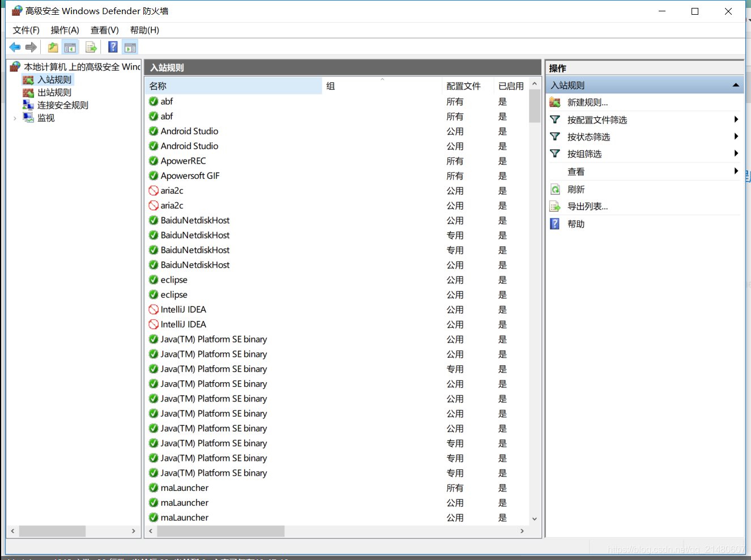
Task: Select the first Java(TM) Platform SE binary row
Action: [x=337, y=339]
